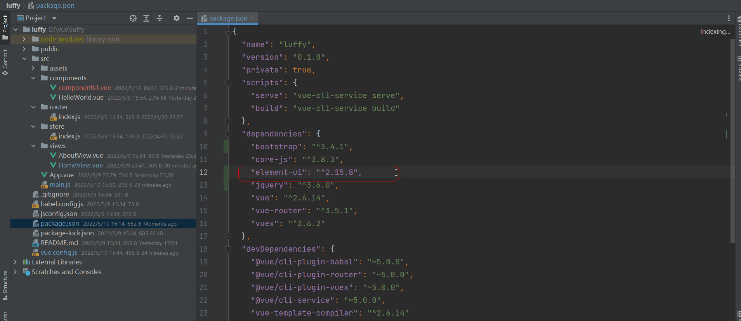Open the Project view dropdown

(x=54, y=18)
